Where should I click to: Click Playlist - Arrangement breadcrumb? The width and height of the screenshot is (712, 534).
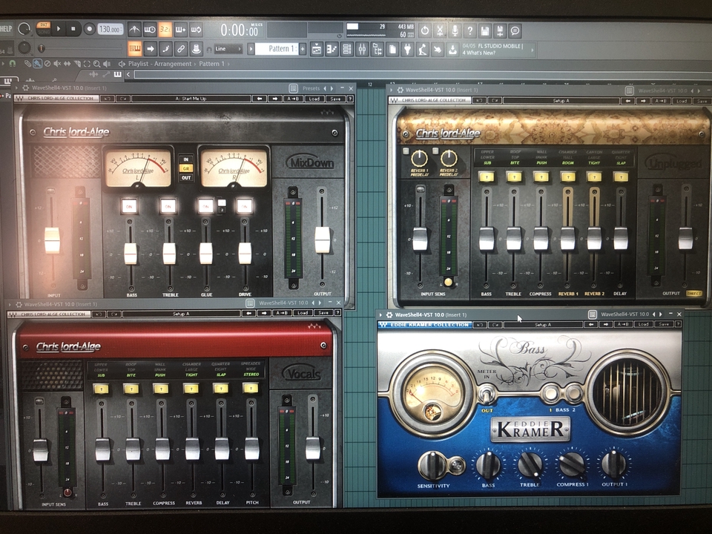(x=160, y=64)
